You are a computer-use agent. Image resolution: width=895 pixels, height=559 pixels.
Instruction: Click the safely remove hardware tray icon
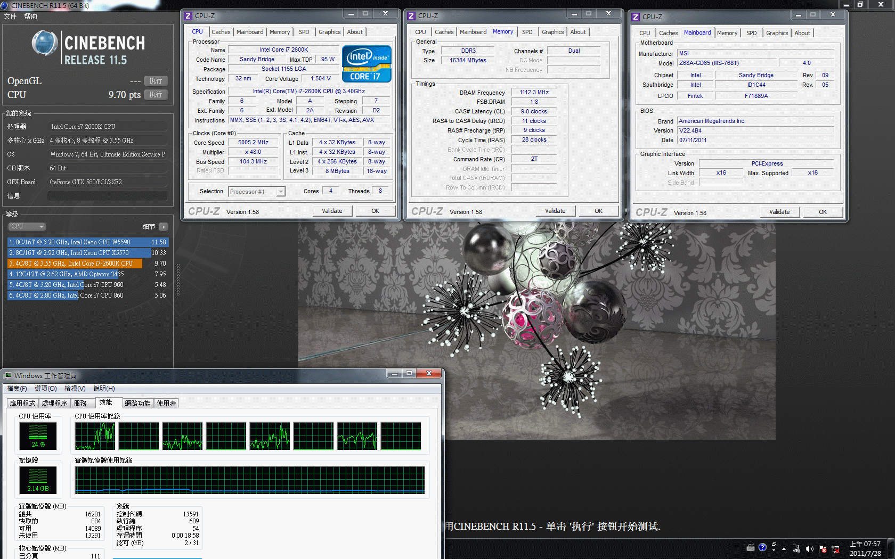coord(796,548)
